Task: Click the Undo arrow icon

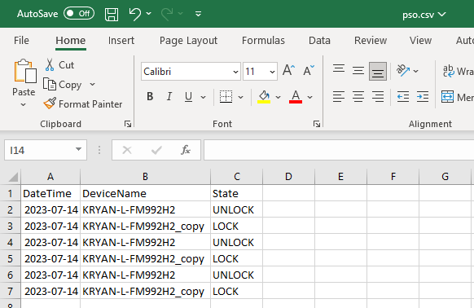Action: tap(135, 14)
